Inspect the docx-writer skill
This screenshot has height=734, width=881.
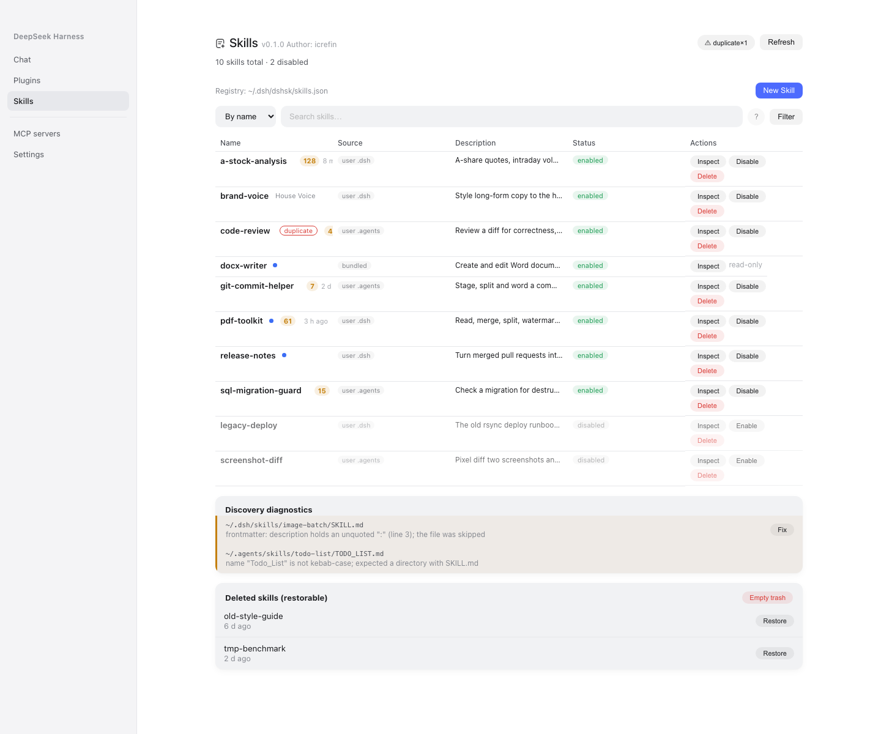coord(708,266)
